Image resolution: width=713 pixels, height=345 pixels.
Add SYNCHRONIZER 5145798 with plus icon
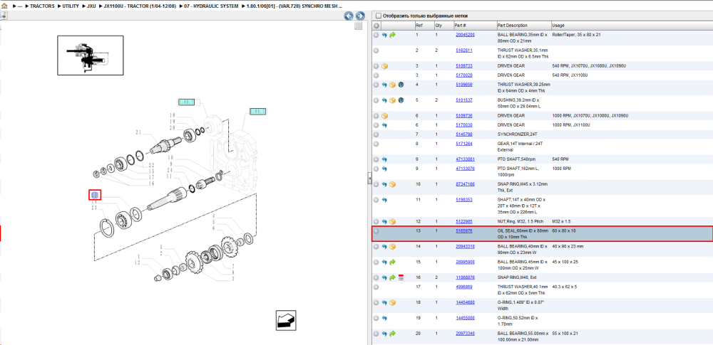pos(376,135)
